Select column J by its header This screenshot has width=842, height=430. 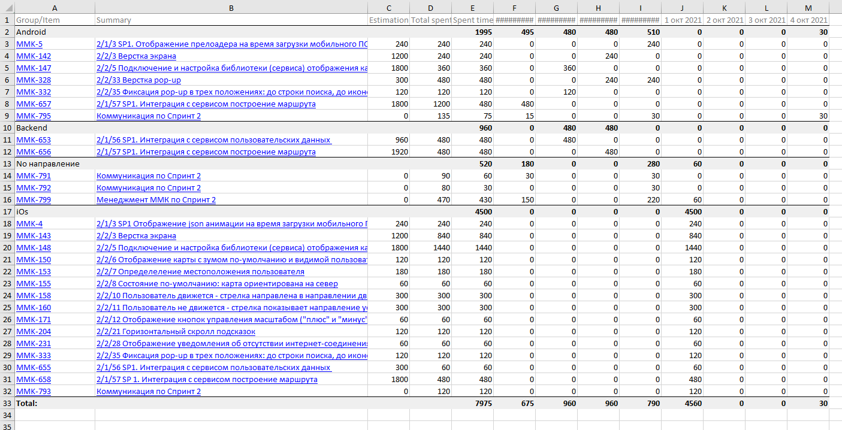pos(682,7)
